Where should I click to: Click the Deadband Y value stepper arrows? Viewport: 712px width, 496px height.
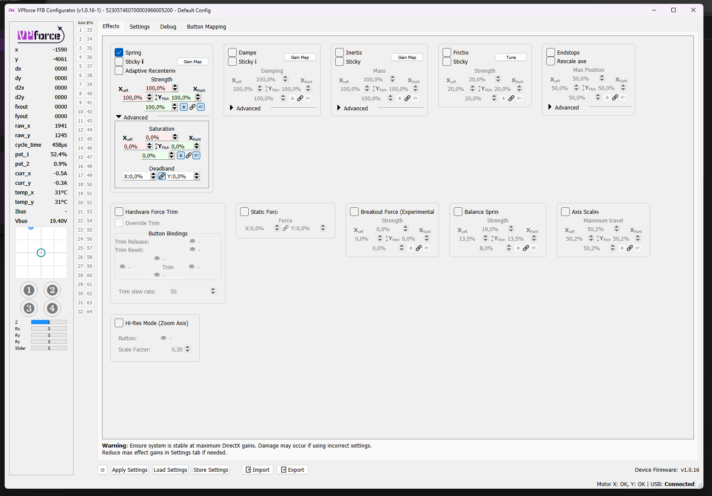(x=197, y=176)
